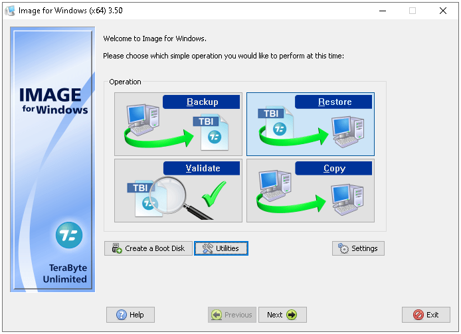This screenshot has height=334, width=461.
Task: Select the Backup operation tile
Action: 178,124
